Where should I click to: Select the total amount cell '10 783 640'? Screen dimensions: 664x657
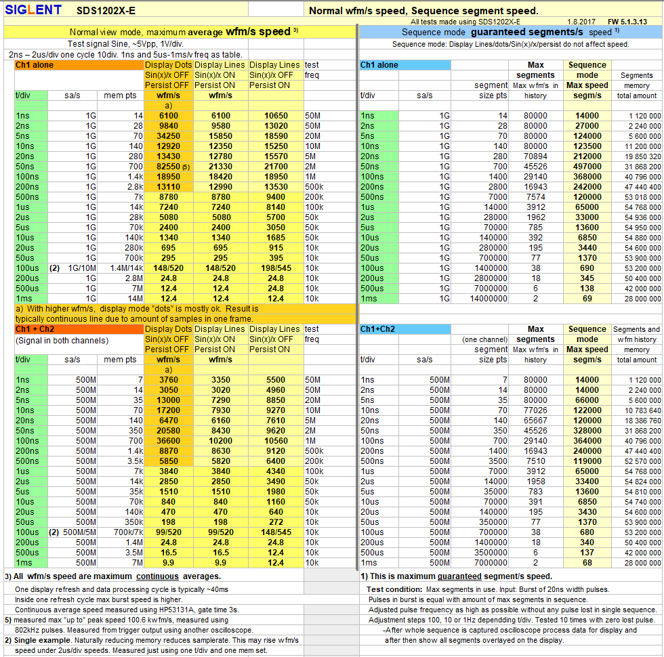coord(642,410)
